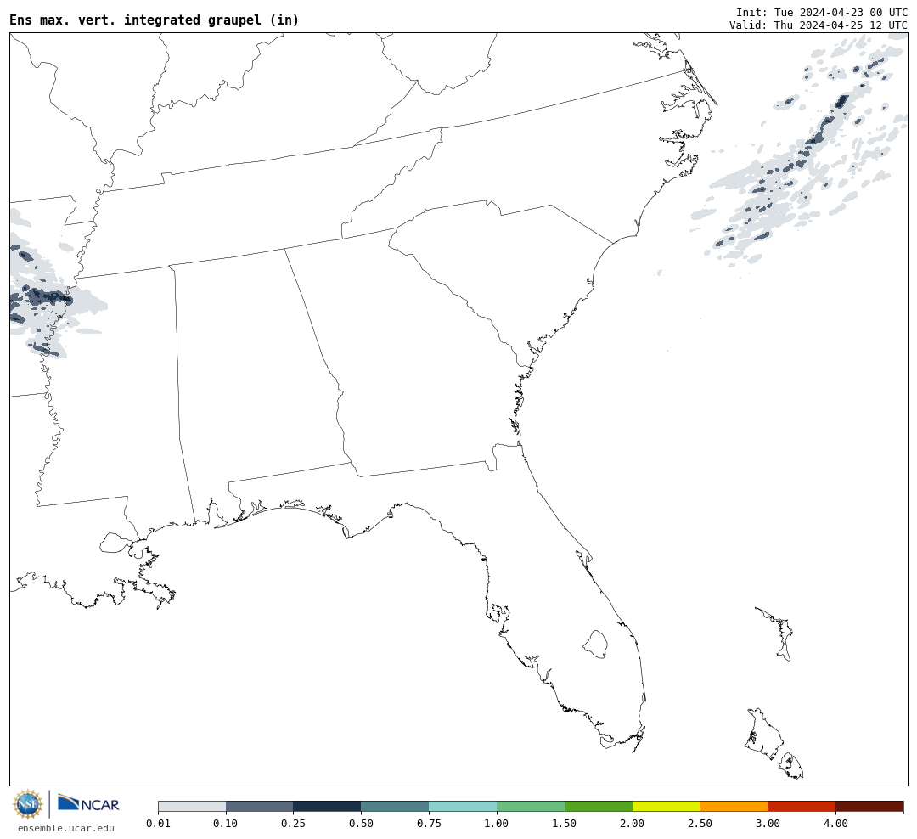
Task: Click the light gray 0.01–0.10 color swatch
Action: coord(192,806)
